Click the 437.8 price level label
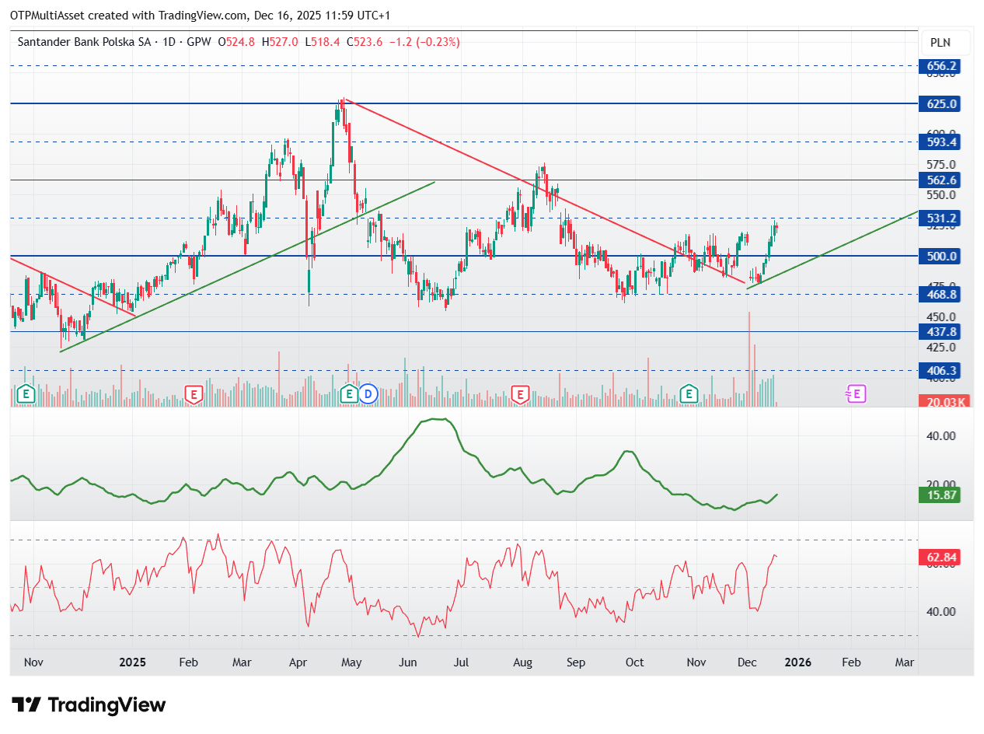The height and width of the screenshot is (734, 984). point(940,331)
